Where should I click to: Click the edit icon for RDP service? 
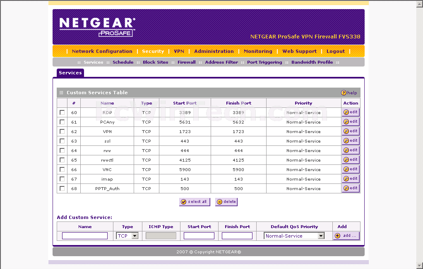click(351, 112)
